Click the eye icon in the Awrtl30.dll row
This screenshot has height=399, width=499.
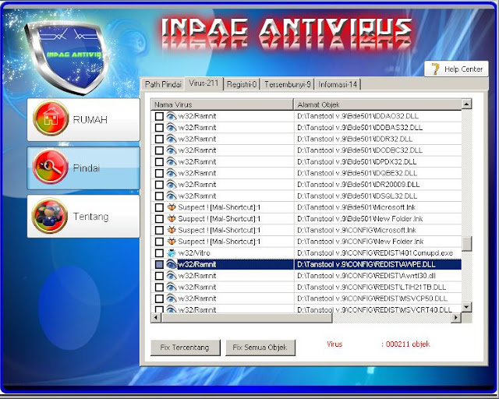click(172, 276)
